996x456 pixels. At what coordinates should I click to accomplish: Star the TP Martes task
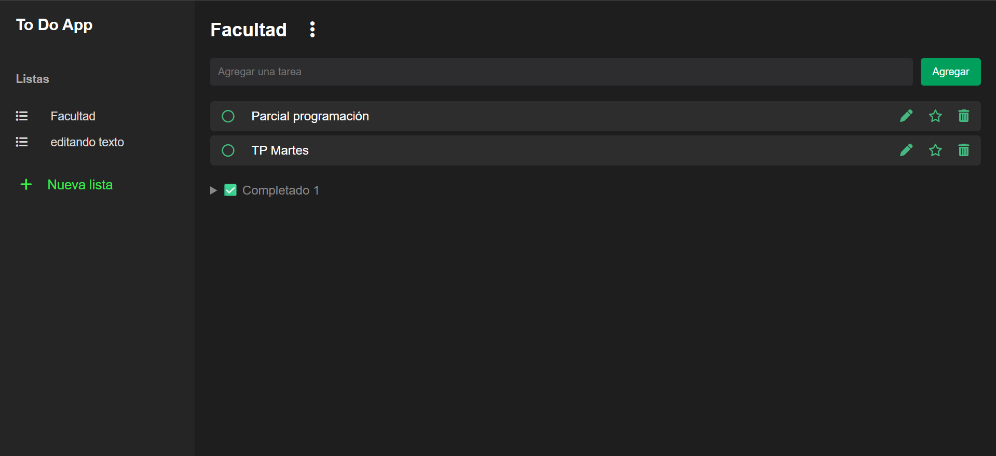(935, 150)
